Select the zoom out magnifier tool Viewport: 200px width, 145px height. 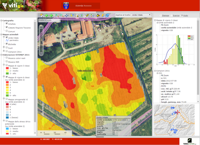coord(62,15)
